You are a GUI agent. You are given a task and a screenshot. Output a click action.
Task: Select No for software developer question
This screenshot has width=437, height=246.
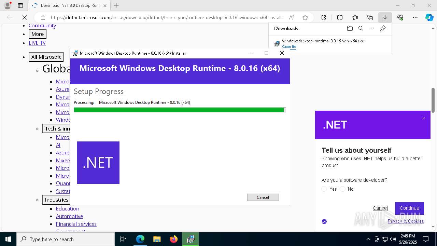342,189
